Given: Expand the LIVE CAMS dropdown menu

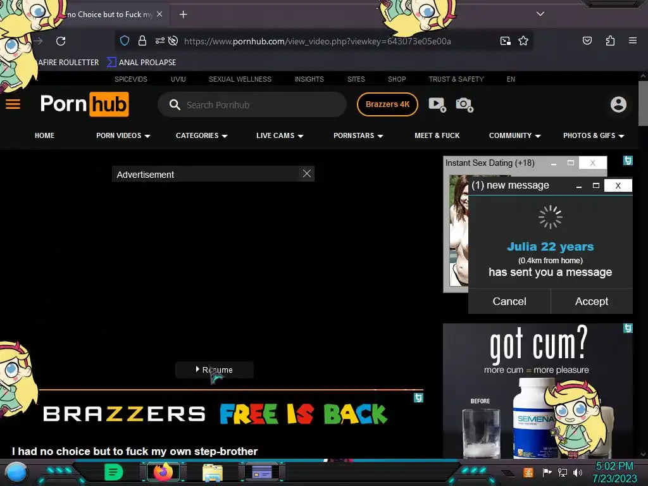Looking at the screenshot, I should point(280,135).
